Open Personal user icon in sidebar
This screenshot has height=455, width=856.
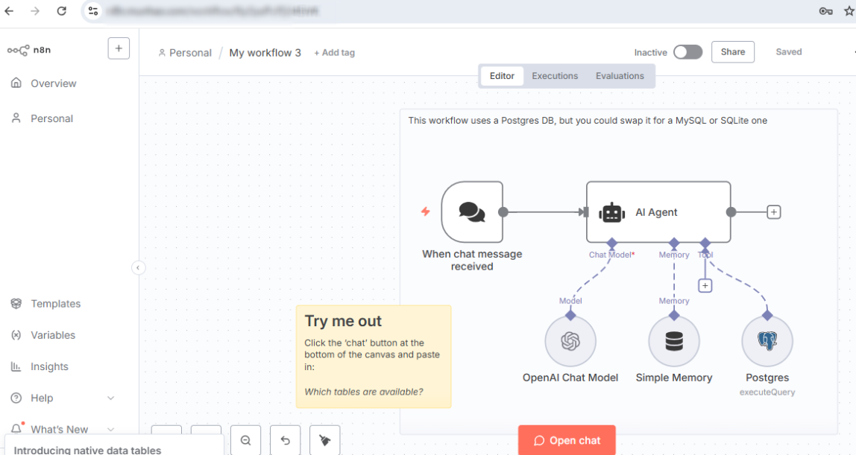coord(16,118)
